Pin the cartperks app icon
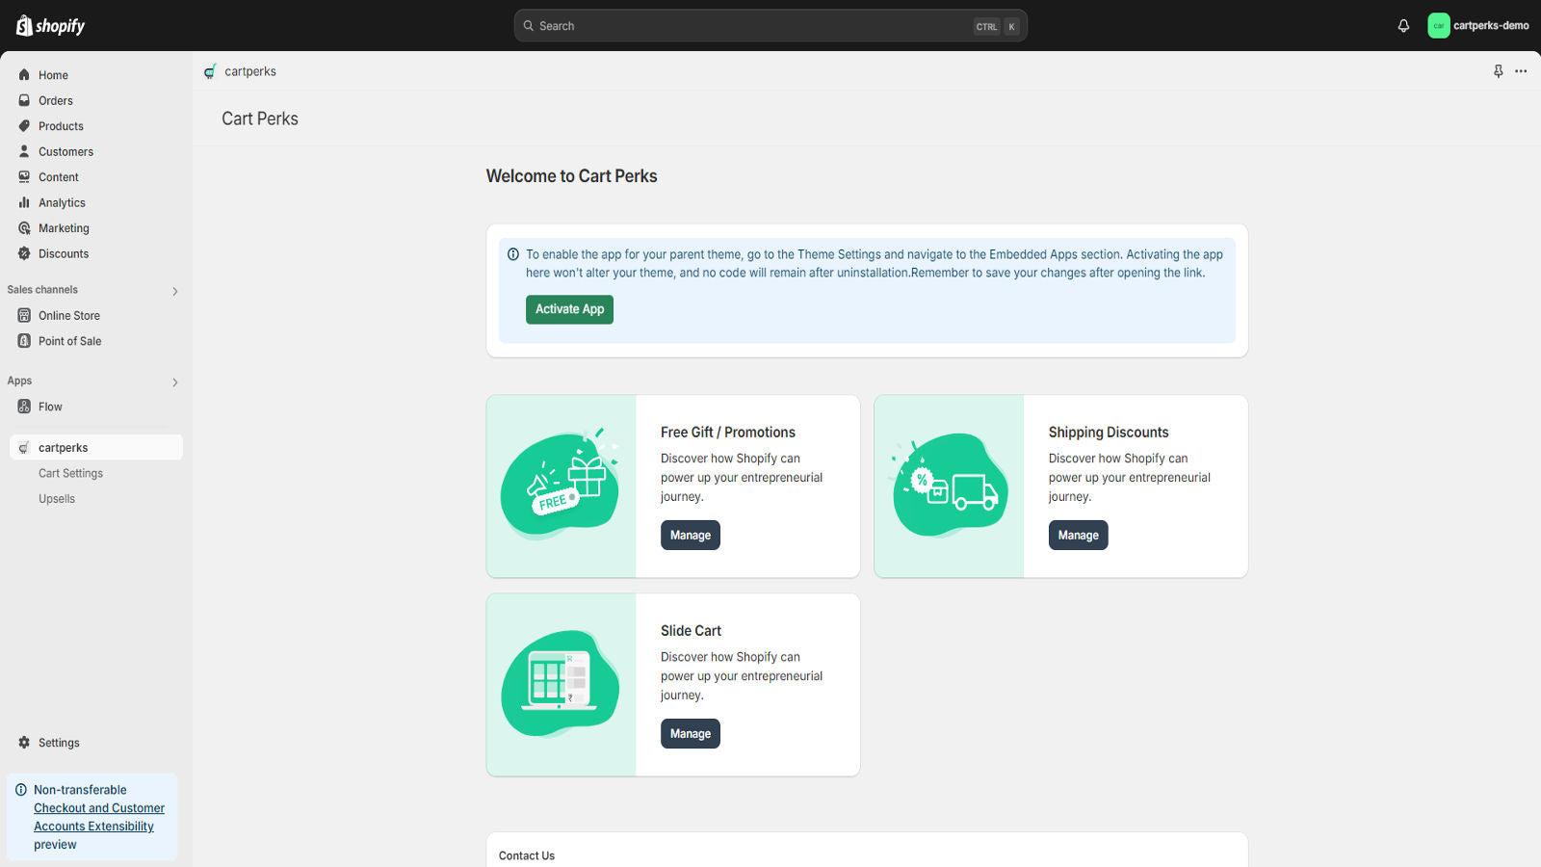 click(x=1498, y=71)
